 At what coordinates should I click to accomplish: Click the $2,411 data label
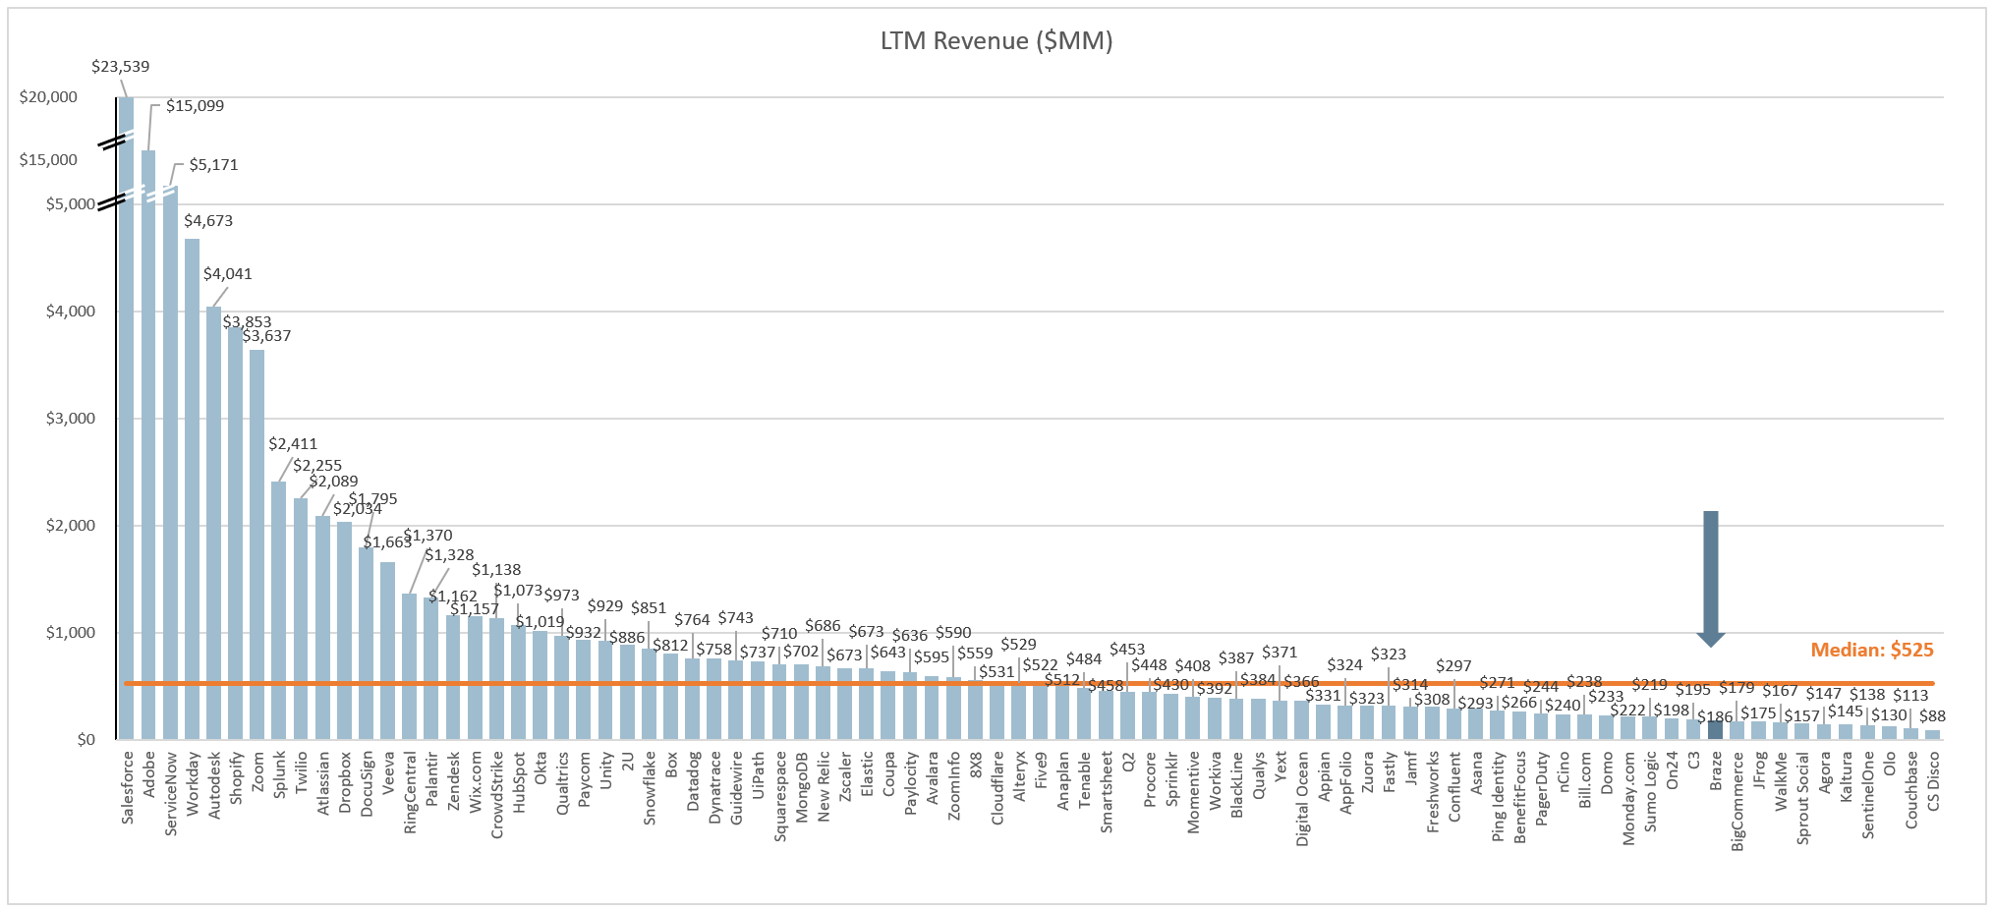293,444
